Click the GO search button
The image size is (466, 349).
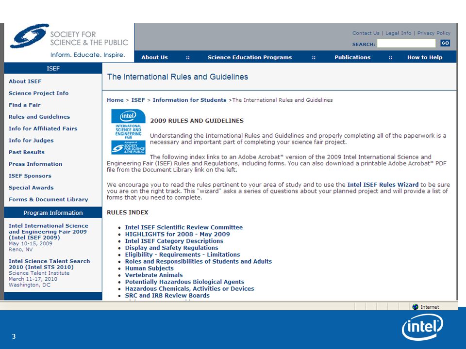445,43
